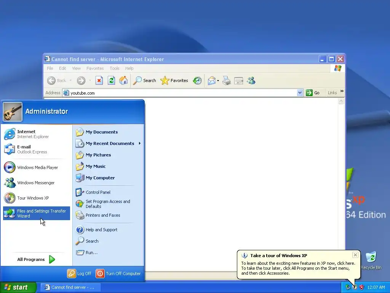Open the Favorites menu in menu bar
The image size is (390, 293).
click(95, 68)
